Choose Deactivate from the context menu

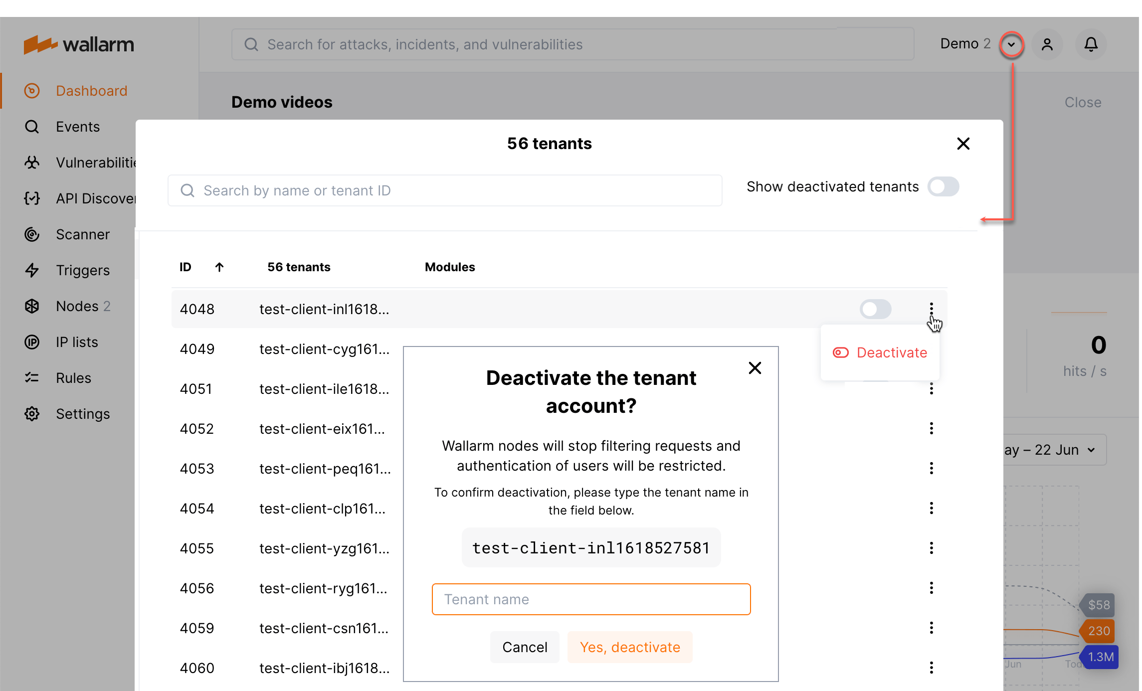[x=892, y=352]
